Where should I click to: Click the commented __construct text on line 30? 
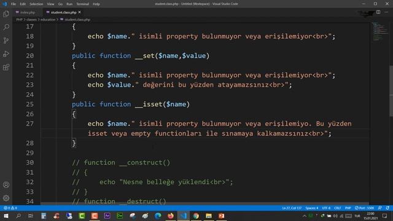coord(145,163)
